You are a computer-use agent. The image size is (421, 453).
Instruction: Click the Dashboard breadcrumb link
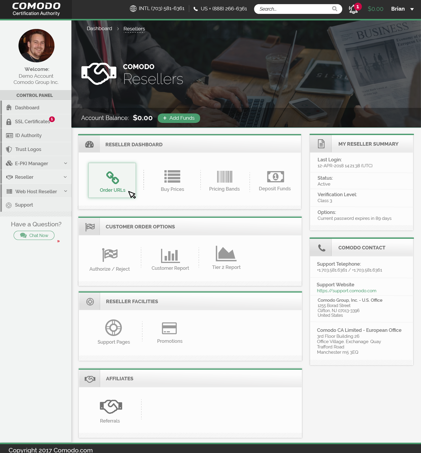[99, 28]
